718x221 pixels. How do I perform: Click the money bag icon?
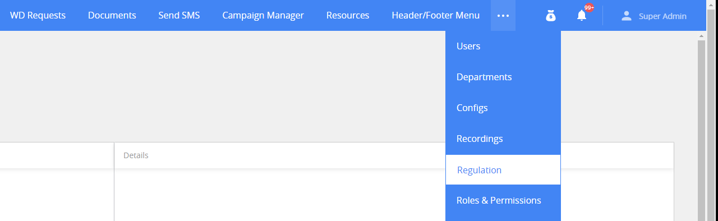pyautogui.click(x=551, y=16)
